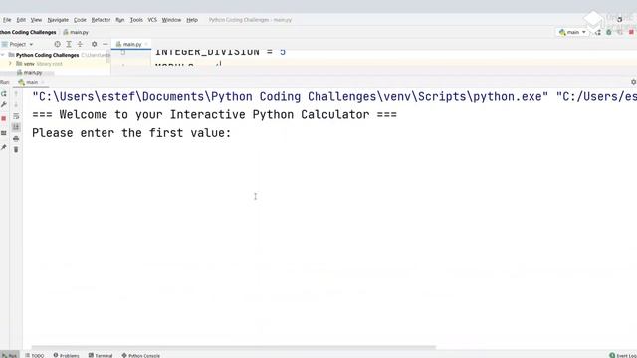Expand all in Project panel

pyautogui.click(x=69, y=44)
